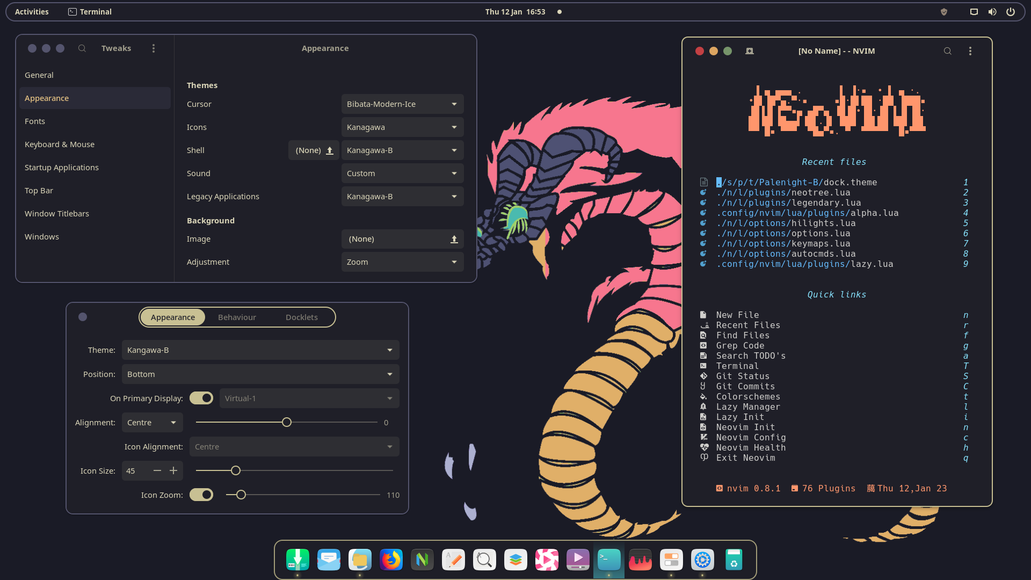This screenshot has width=1031, height=580.
Task: Focus the Terminal dock icon
Action: tap(609, 560)
